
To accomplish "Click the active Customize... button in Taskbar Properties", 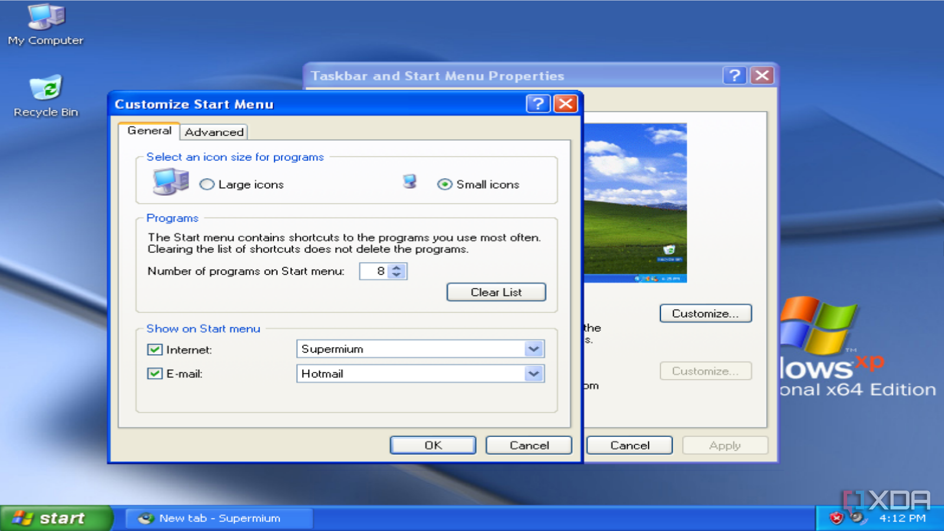I will click(706, 313).
